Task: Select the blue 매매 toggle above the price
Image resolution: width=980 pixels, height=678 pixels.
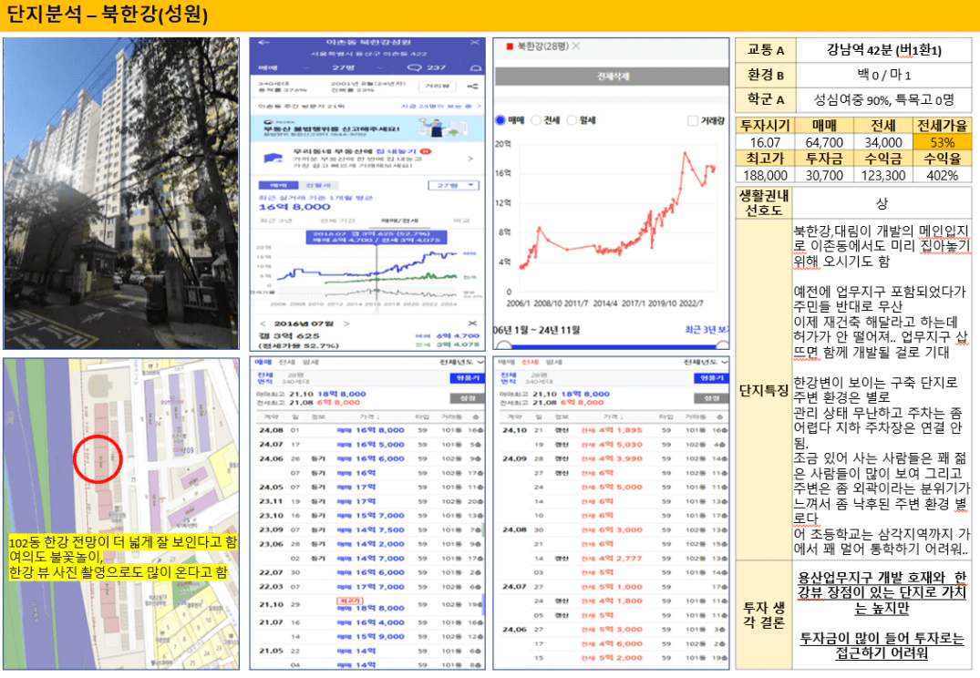Action: [x=278, y=185]
